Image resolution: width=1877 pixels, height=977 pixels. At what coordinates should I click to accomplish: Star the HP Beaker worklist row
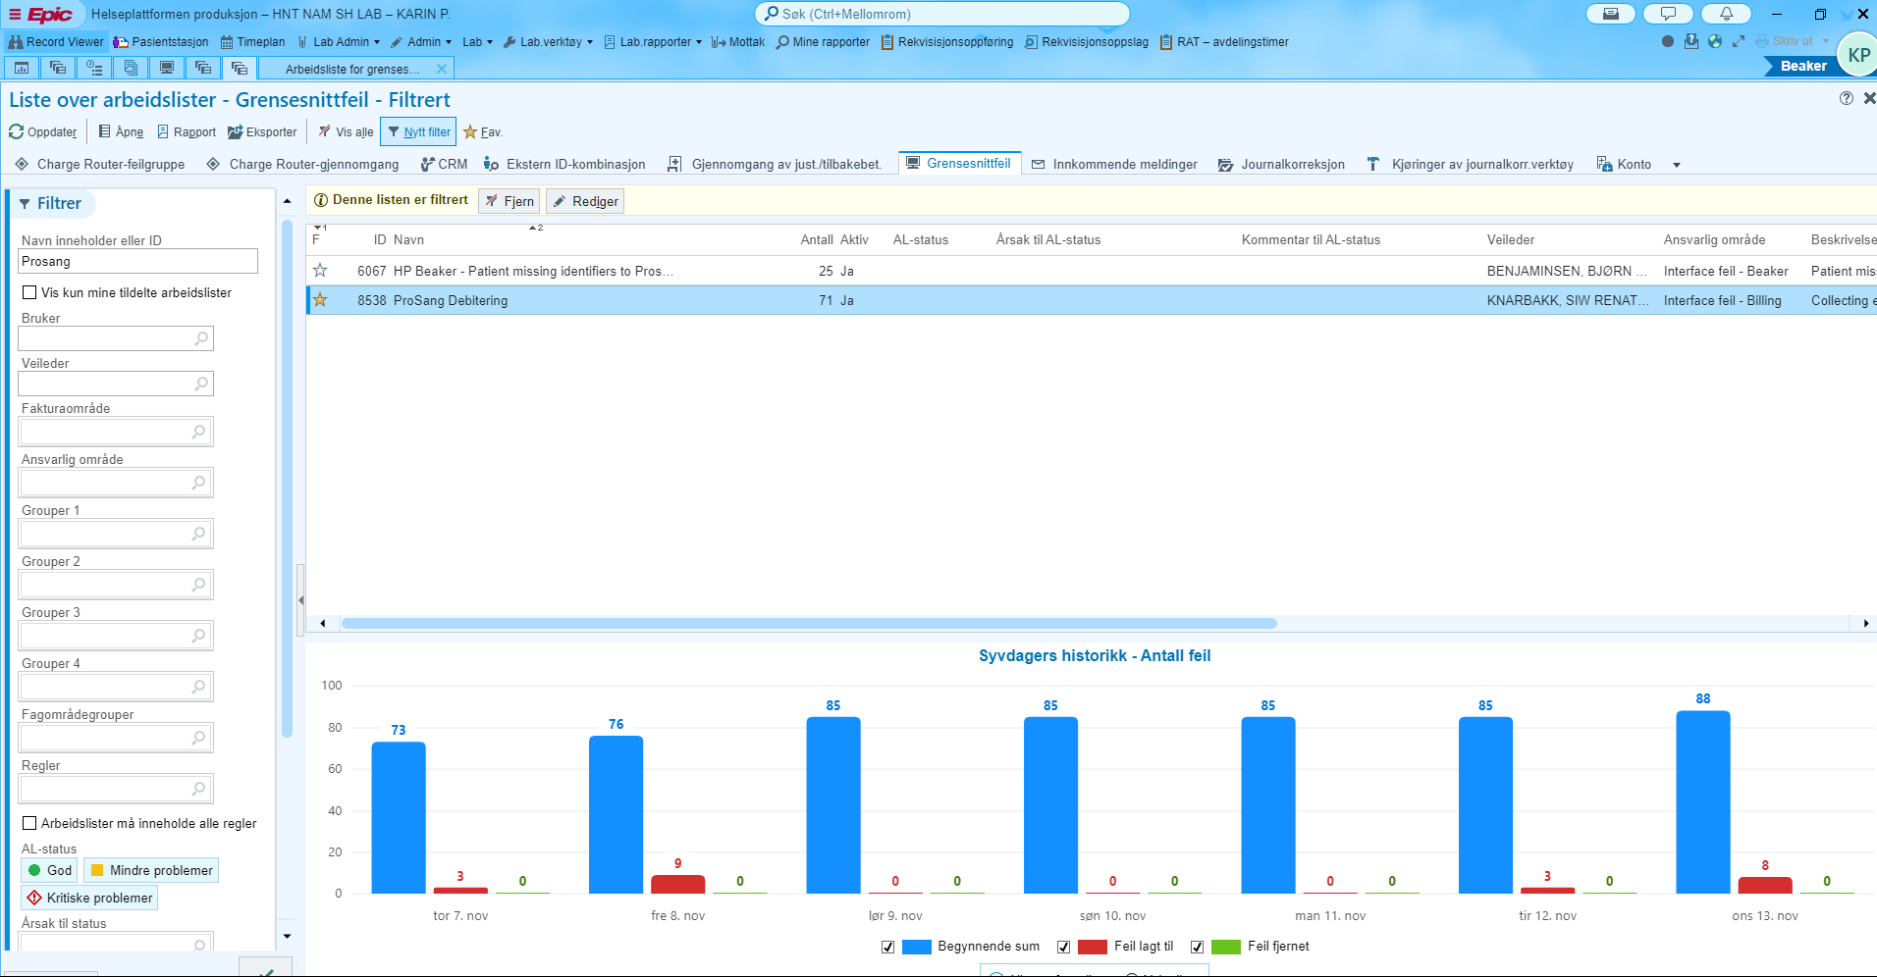click(320, 271)
